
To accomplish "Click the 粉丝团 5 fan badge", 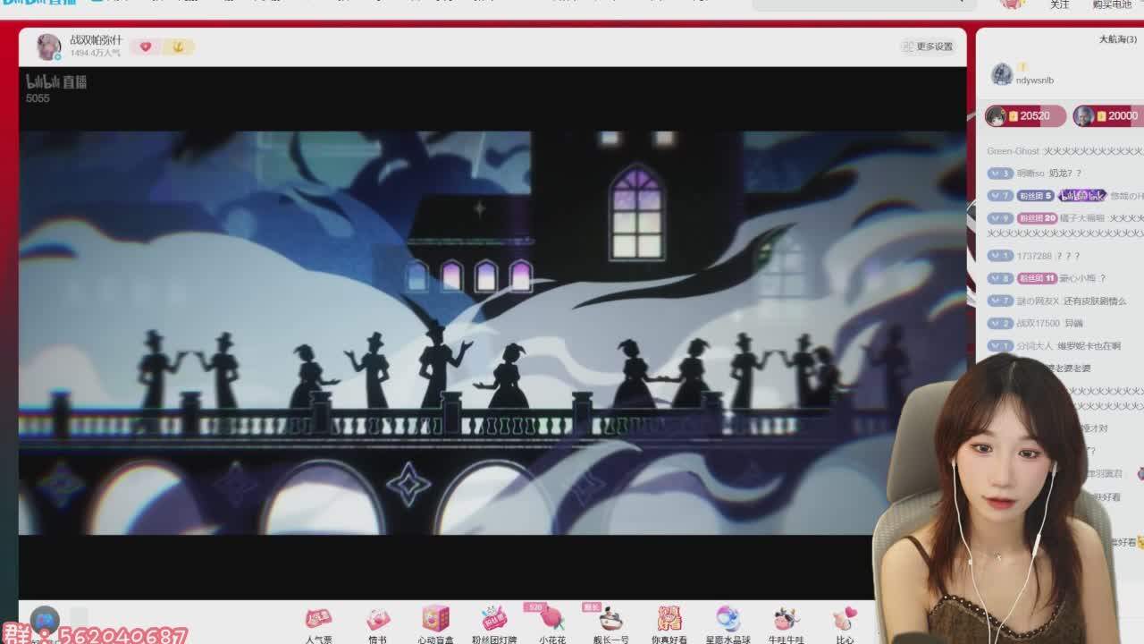I will pyautogui.click(x=1035, y=196).
